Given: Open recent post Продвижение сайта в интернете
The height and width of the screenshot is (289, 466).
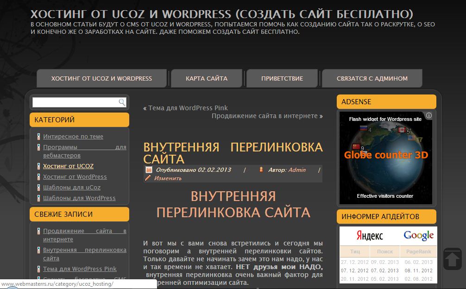Looking at the screenshot, I should tap(85, 235).
